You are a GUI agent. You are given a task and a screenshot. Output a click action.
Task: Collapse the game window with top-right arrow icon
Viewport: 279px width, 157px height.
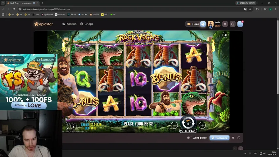tap(225, 35)
